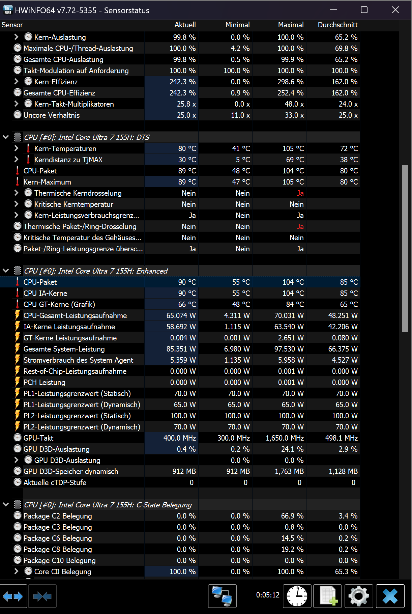Click the Durchschnitt column header
Image resolution: width=412 pixels, height=614 pixels.
pyautogui.click(x=333, y=25)
